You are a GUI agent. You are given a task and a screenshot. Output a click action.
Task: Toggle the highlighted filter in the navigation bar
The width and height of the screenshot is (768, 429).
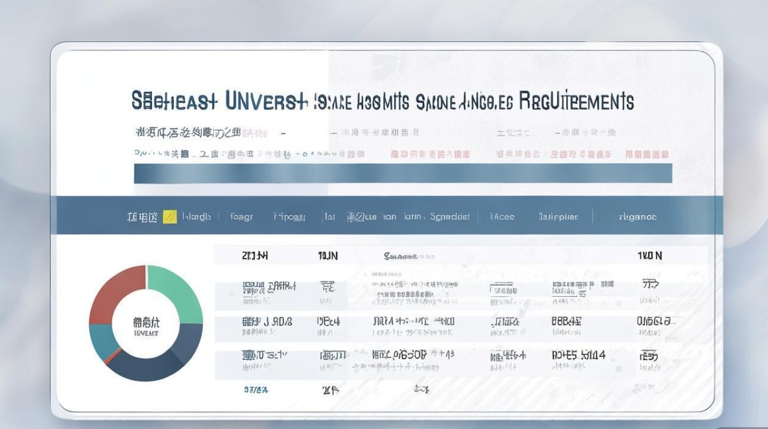tap(170, 216)
